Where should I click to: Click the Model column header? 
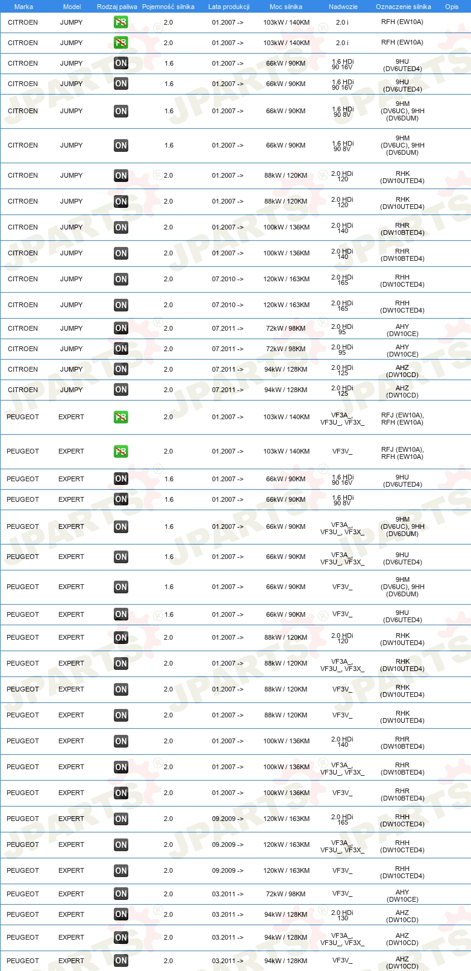click(72, 7)
